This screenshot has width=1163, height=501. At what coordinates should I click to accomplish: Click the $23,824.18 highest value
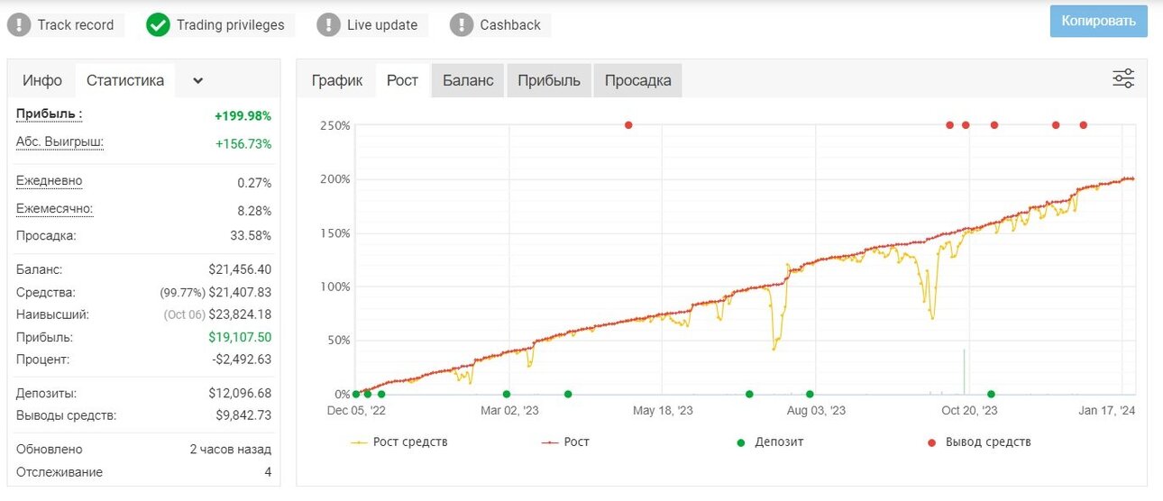[240, 315]
